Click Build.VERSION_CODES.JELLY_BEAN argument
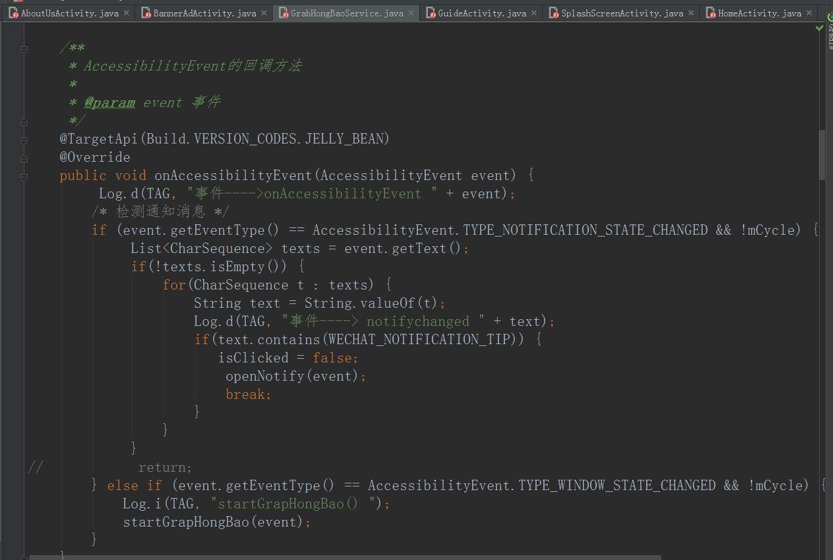The height and width of the screenshot is (560, 833). click(265, 139)
